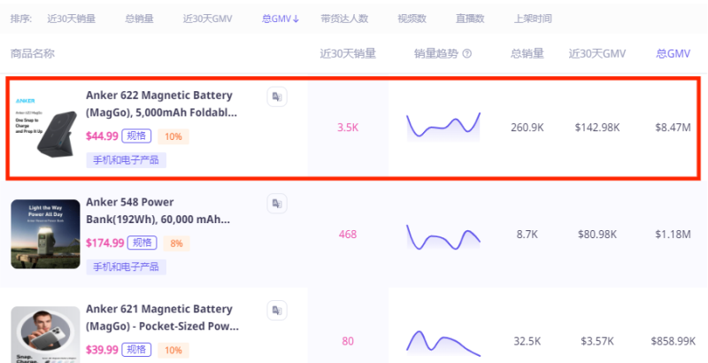708x363 pixels.
Task: Select the 视频数 sort option
Action: pos(412,18)
